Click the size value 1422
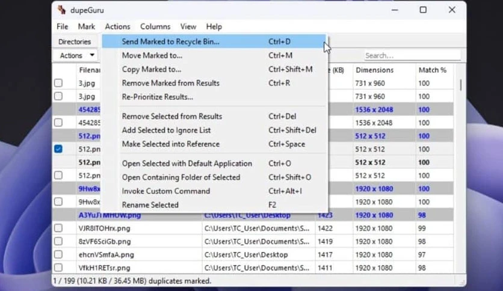This screenshot has height=291, width=503. pyautogui.click(x=325, y=228)
